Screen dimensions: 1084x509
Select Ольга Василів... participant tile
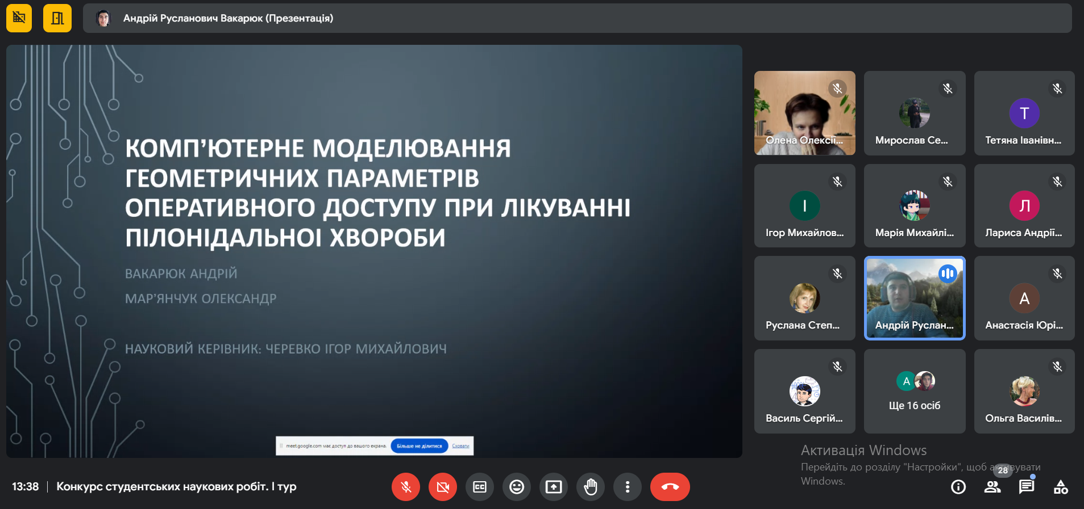pyautogui.click(x=1024, y=391)
